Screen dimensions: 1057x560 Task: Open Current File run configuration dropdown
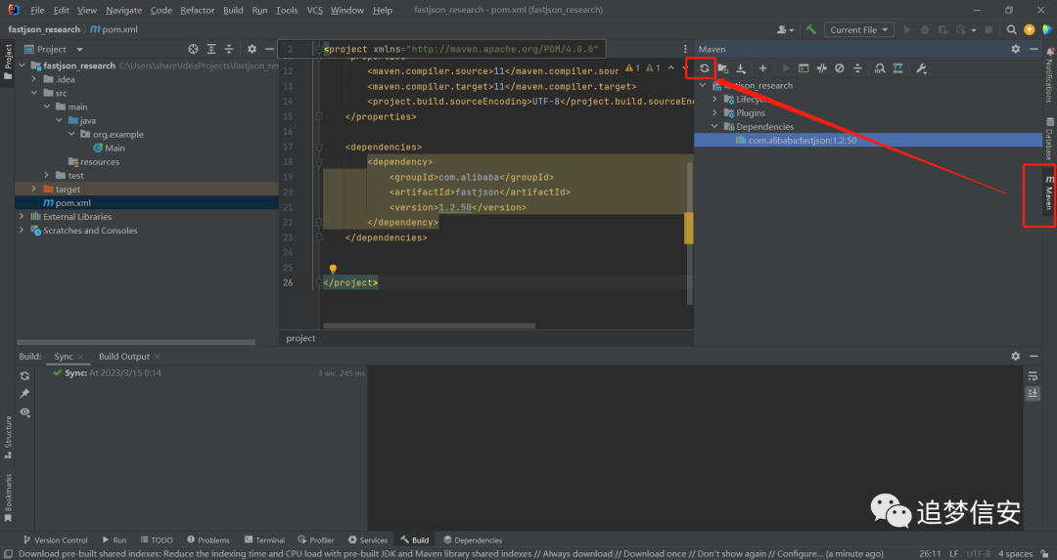[859, 29]
